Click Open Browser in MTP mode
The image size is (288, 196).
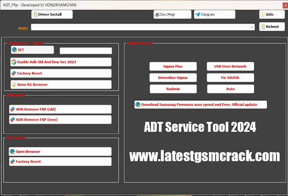pos(60,151)
